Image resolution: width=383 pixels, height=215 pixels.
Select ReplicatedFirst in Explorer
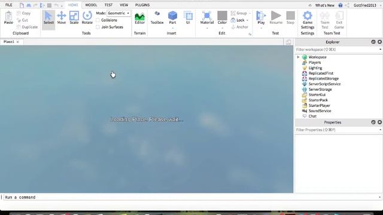[x=321, y=73]
